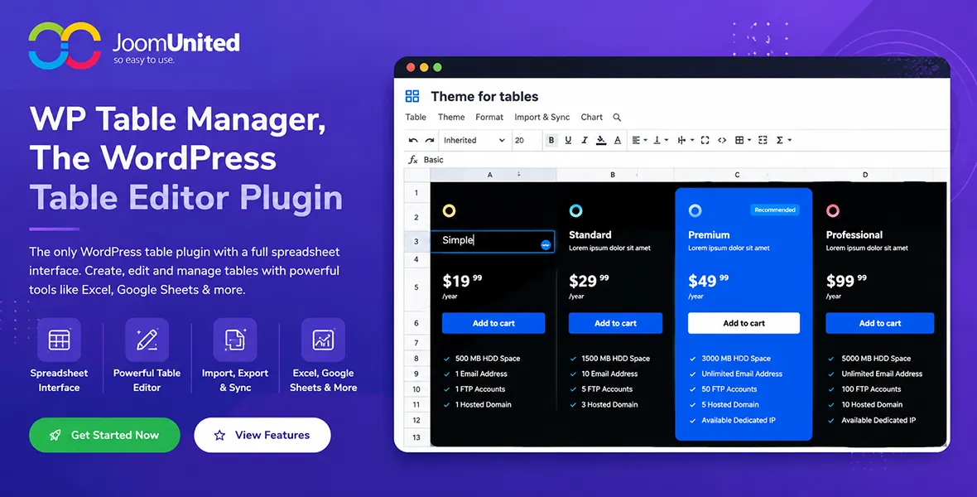Click the white Add to cart Premium button

[x=744, y=323]
